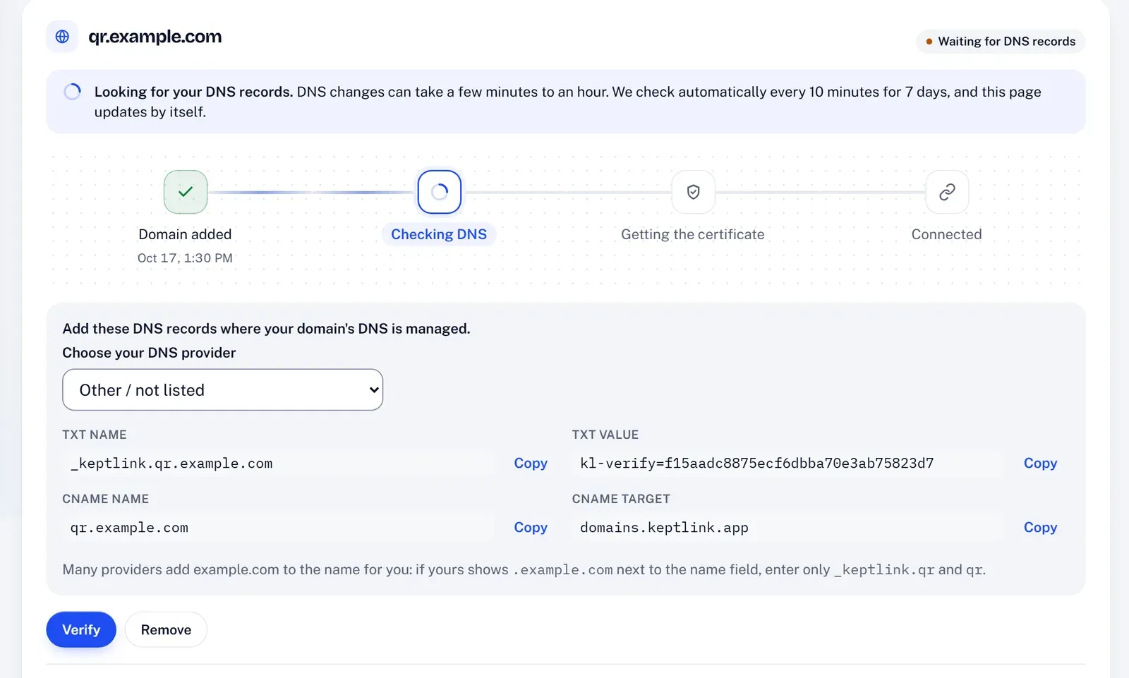1129x678 pixels.
Task: Click the Verify button
Action: (x=81, y=629)
